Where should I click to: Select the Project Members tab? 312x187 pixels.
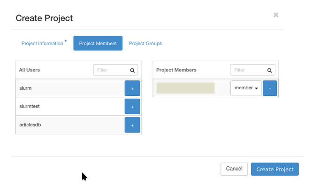tap(98, 43)
